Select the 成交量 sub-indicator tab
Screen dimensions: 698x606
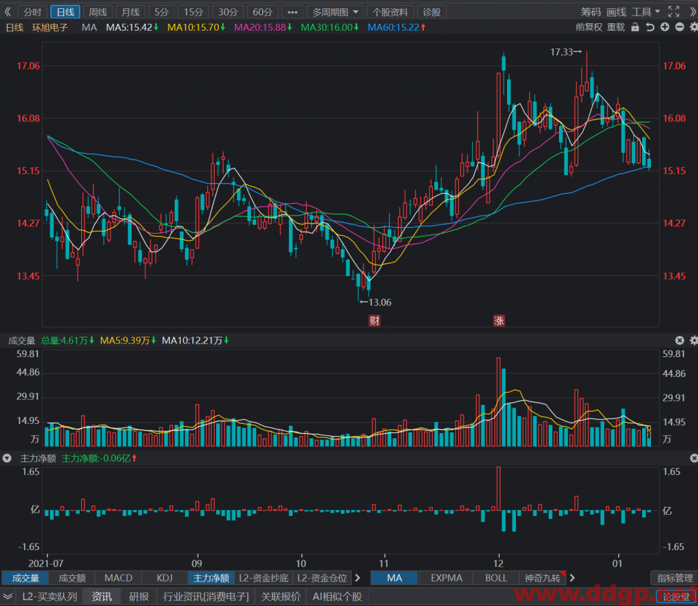25,578
